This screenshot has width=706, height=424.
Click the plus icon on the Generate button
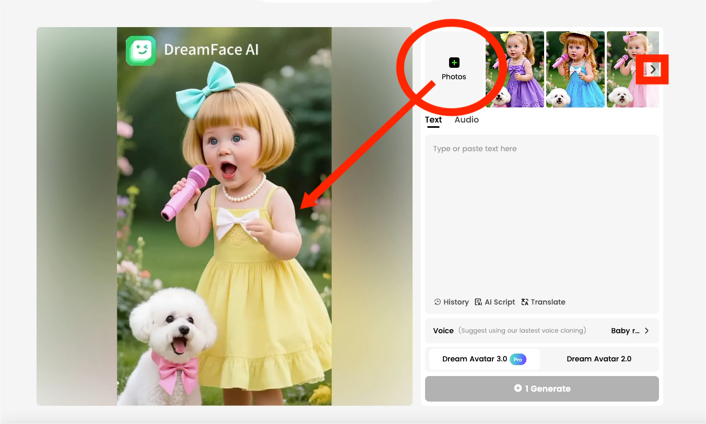pos(517,389)
